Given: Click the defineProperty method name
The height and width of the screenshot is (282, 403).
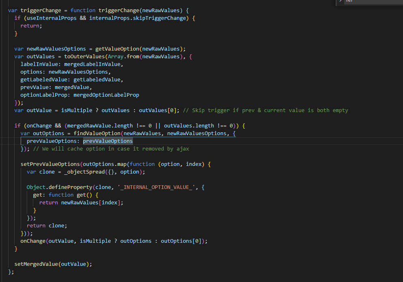Looking at the screenshot, I should (71, 188).
